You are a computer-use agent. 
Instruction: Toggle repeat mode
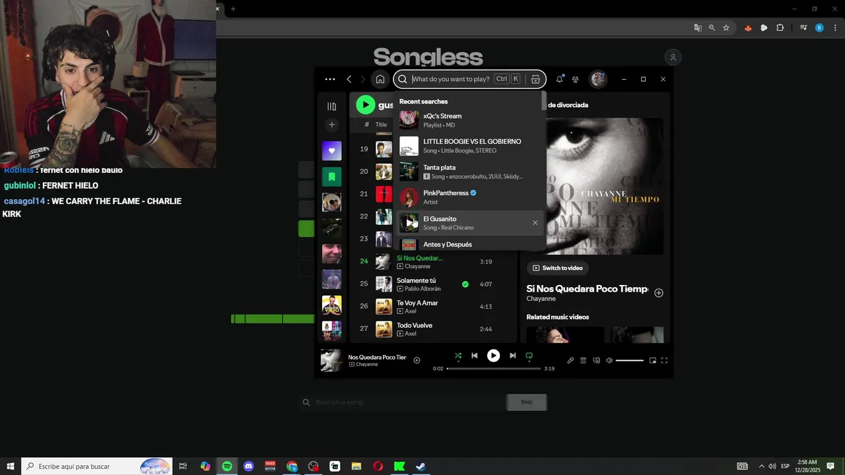pyautogui.click(x=529, y=356)
